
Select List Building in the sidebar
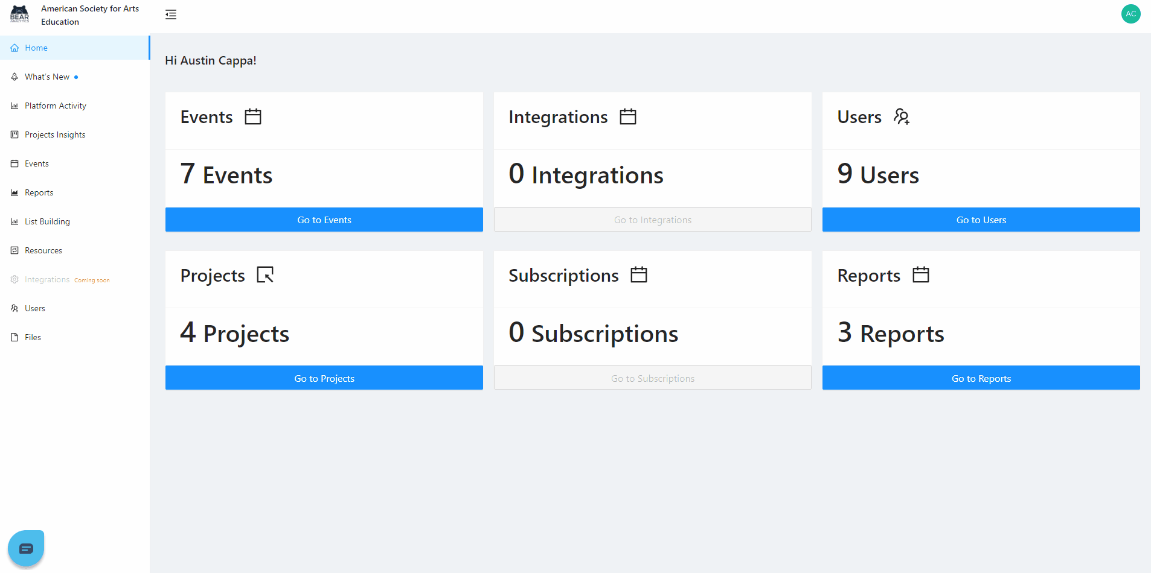tap(75, 221)
